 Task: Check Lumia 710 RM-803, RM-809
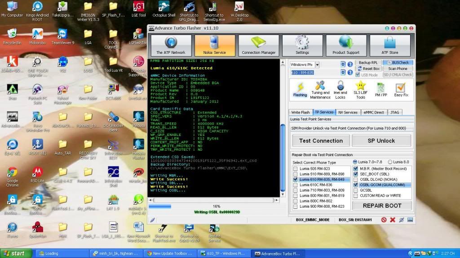pyautogui.click(x=296, y=190)
